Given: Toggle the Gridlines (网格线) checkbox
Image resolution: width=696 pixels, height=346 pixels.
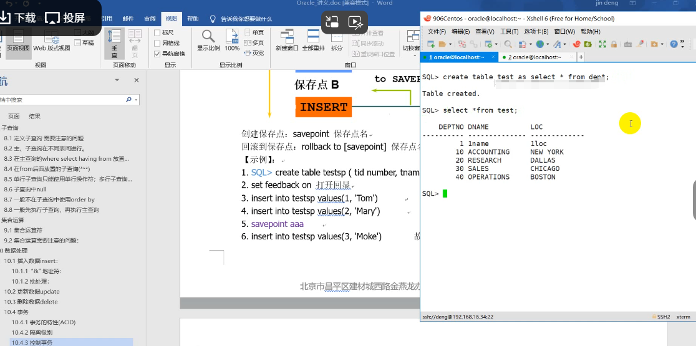Looking at the screenshot, I should click(x=157, y=43).
